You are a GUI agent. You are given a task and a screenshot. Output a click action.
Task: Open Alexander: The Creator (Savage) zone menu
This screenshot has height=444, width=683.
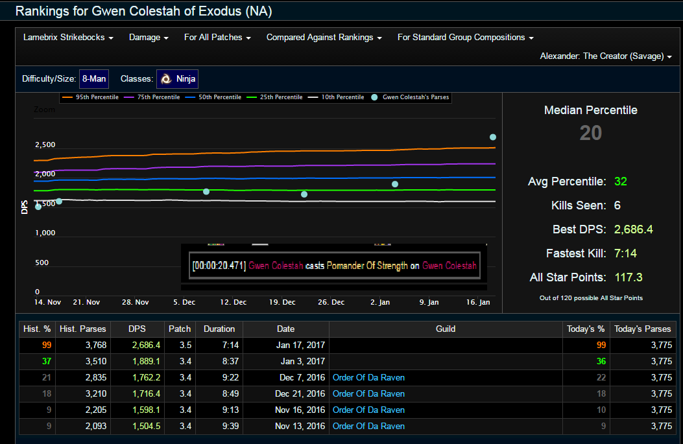606,56
